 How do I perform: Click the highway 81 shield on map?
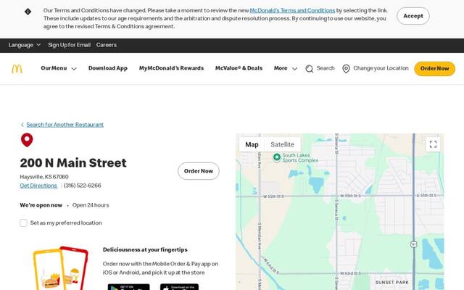[414, 244]
